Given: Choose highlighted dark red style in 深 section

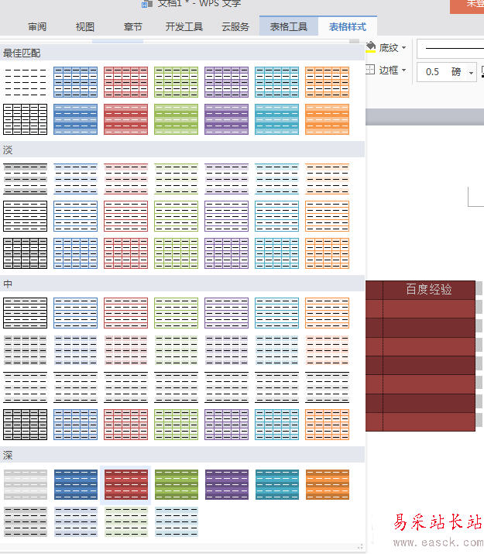Looking at the screenshot, I should (125, 485).
